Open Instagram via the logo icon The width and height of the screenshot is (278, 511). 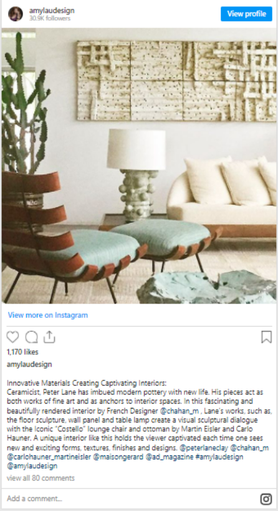266,499
